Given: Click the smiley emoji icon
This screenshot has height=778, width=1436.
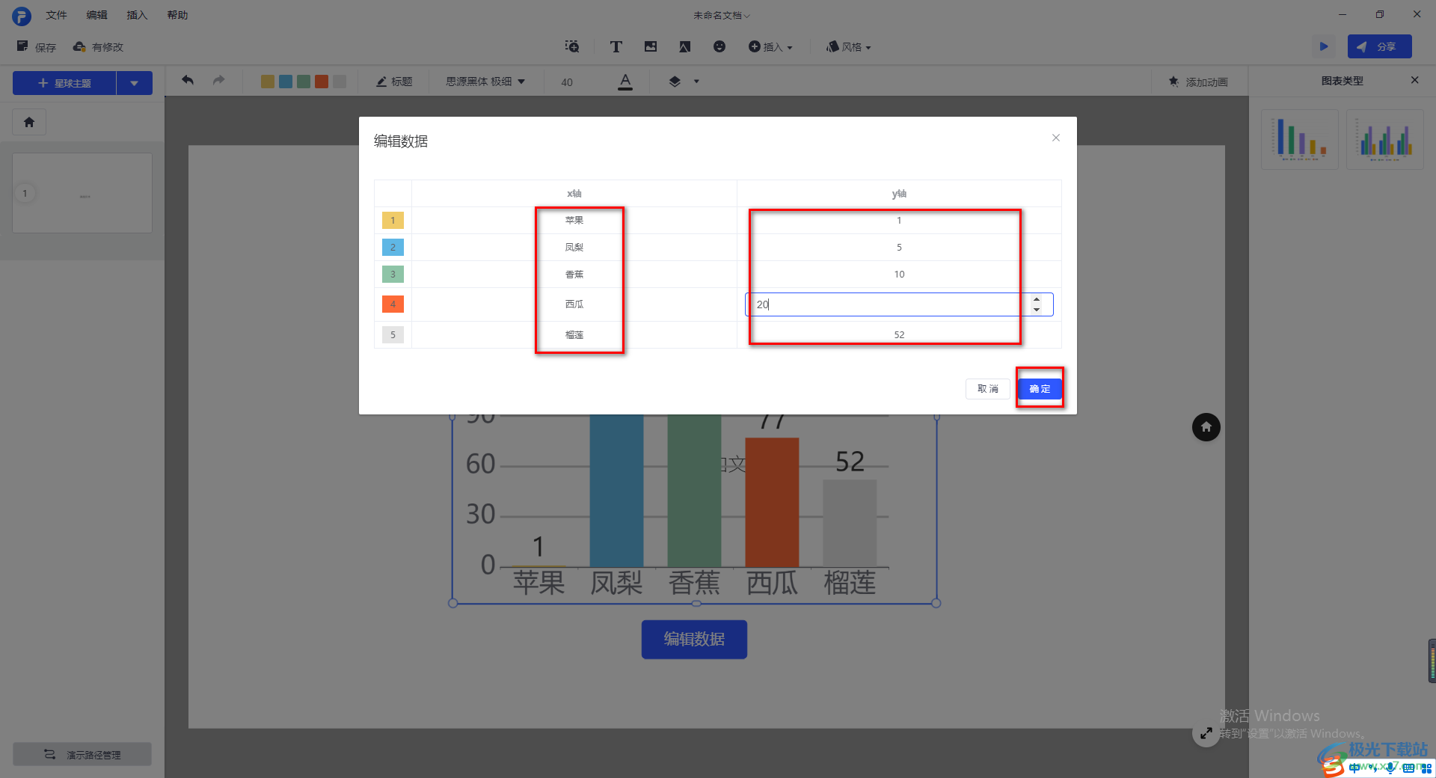Looking at the screenshot, I should 719,46.
